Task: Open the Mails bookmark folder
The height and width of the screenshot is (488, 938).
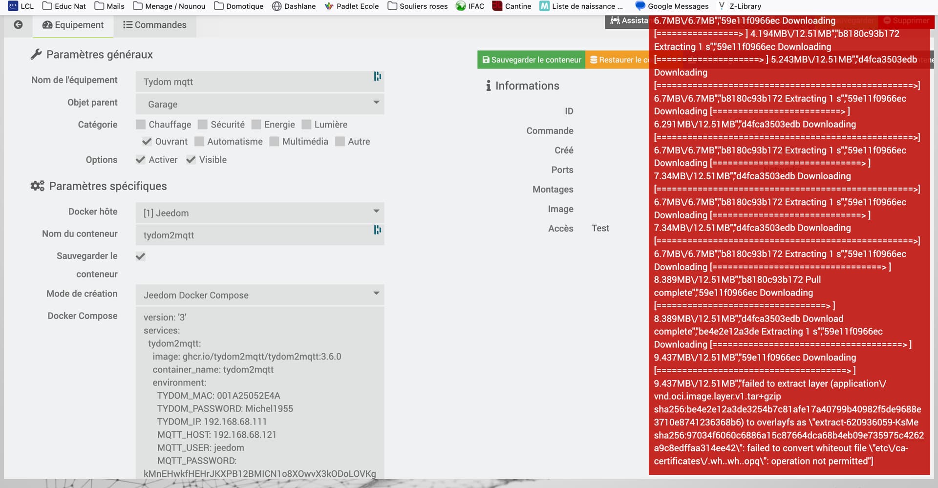Action: [109, 6]
